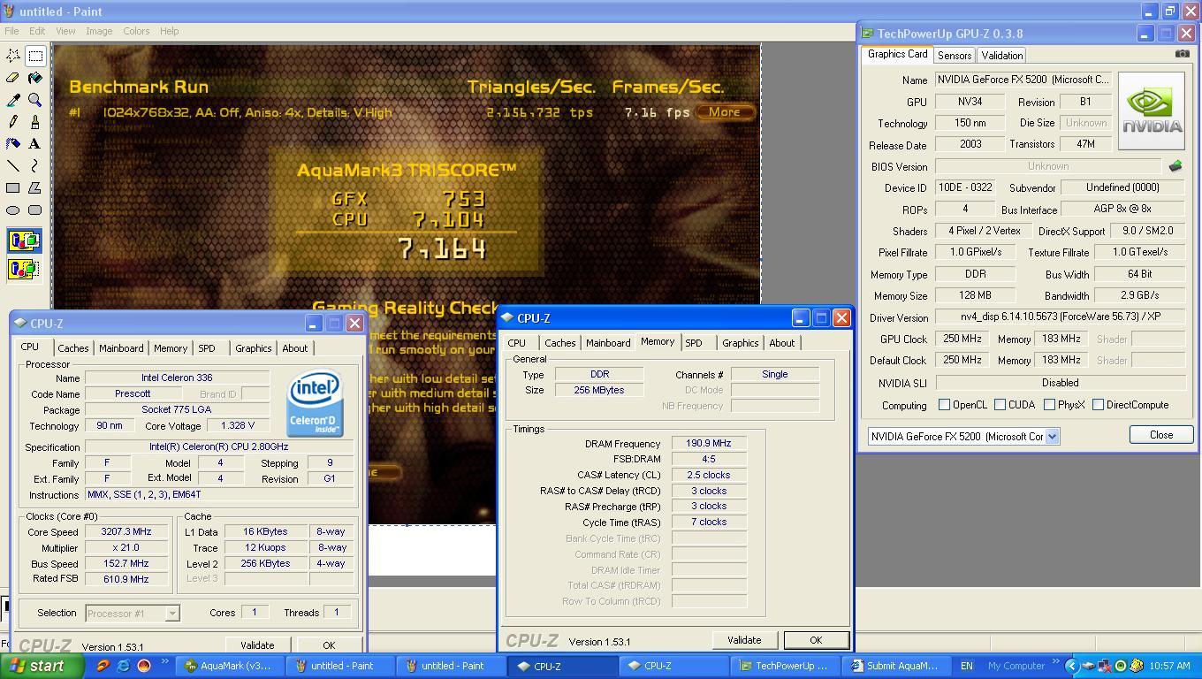Pick the Airbrush spray tool
1202x679 pixels.
point(13,144)
